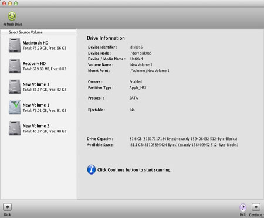Viewport: 264px width, 218px height.
Task: Click the New Volume 3 name
Action: (36, 84)
